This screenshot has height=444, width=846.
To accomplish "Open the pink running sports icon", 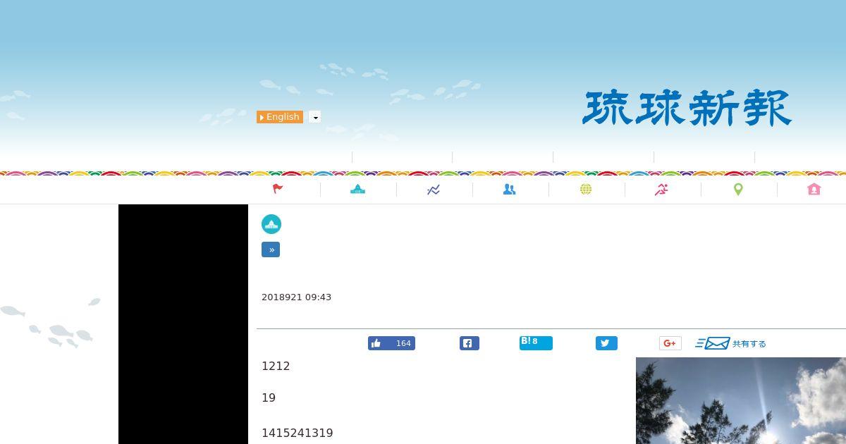I will [661, 189].
